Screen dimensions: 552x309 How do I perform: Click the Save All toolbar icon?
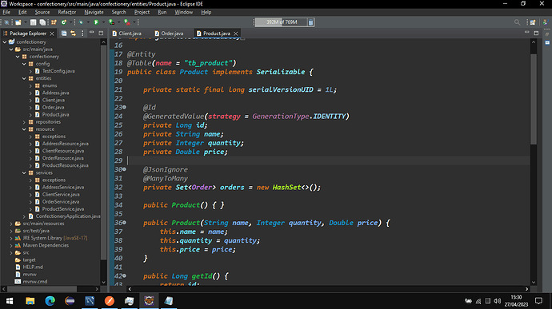pyautogui.click(x=42, y=22)
